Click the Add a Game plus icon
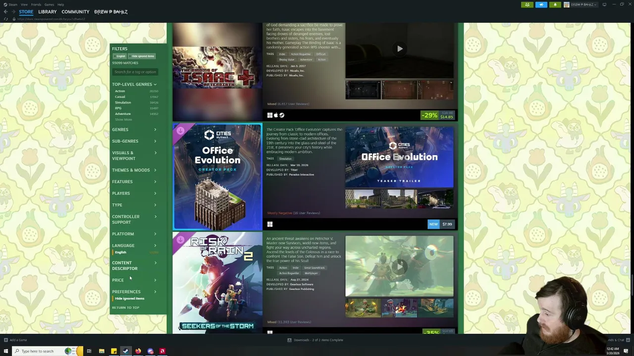The height and width of the screenshot is (356, 634). [x=5, y=340]
